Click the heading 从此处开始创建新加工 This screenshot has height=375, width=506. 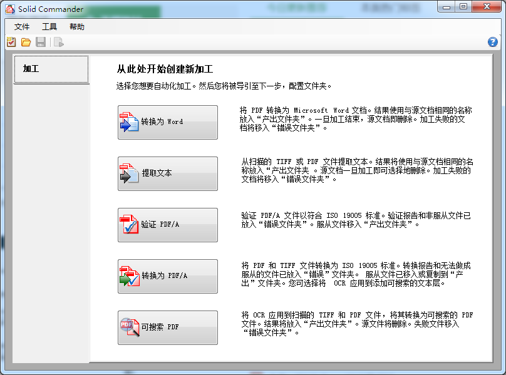pyautogui.click(x=165, y=69)
